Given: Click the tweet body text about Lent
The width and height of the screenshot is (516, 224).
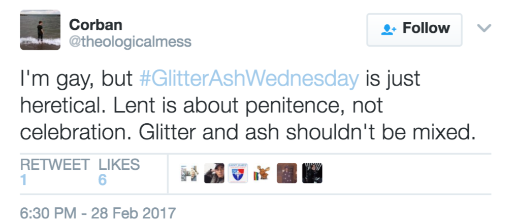Looking at the screenshot, I should 248,106.
